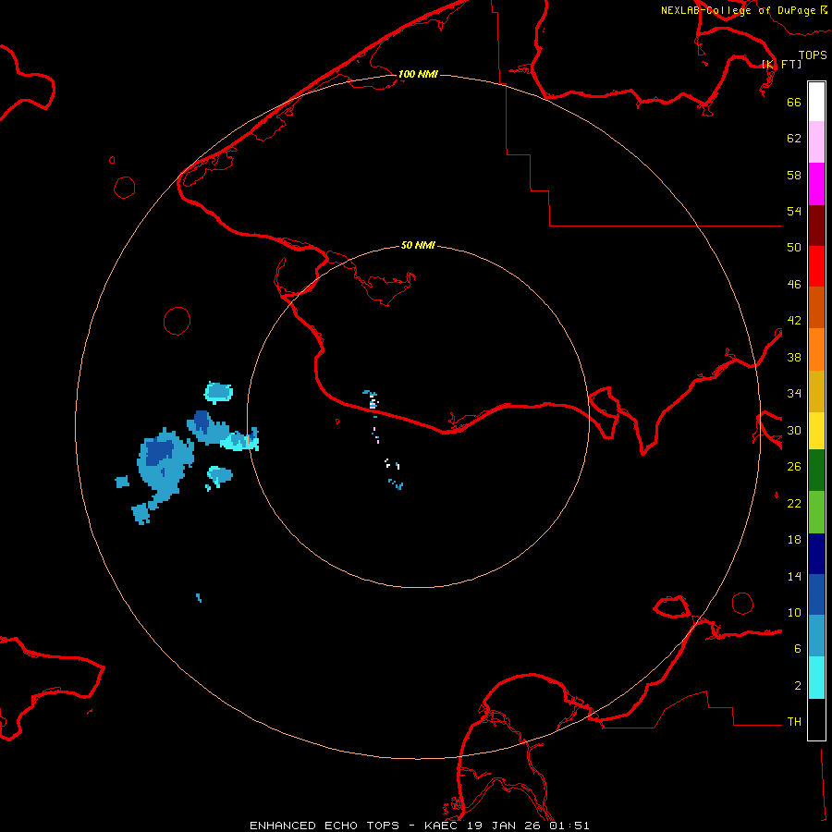Click the 'KAEC' radar site identifier
This screenshot has width=832, height=832.
click(440, 826)
